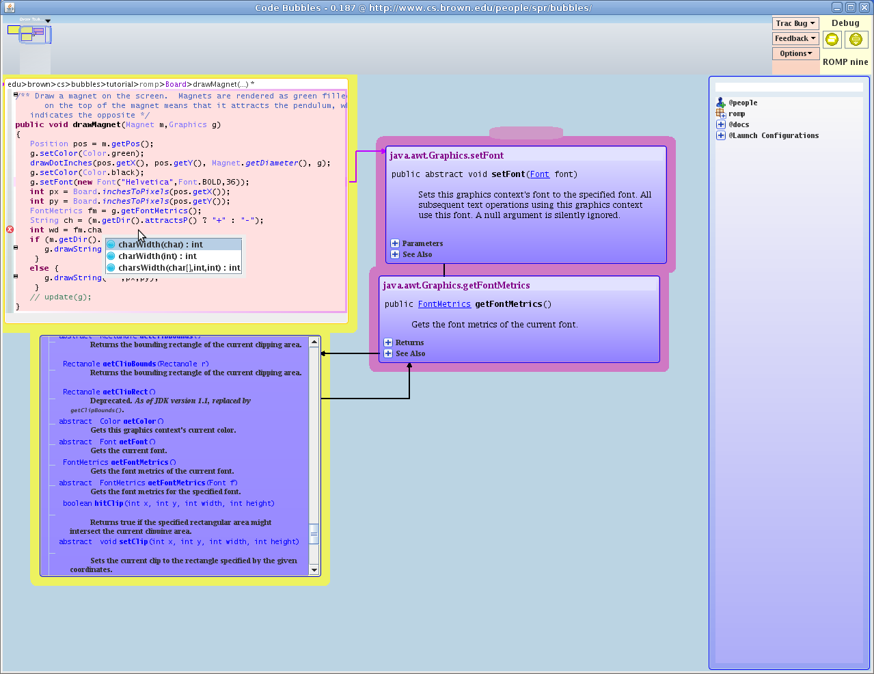Click the g.setFont(new Font(...)) code line
The image size is (874, 674).
[x=139, y=182]
